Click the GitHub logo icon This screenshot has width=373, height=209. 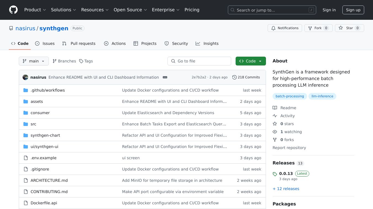[13, 10]
